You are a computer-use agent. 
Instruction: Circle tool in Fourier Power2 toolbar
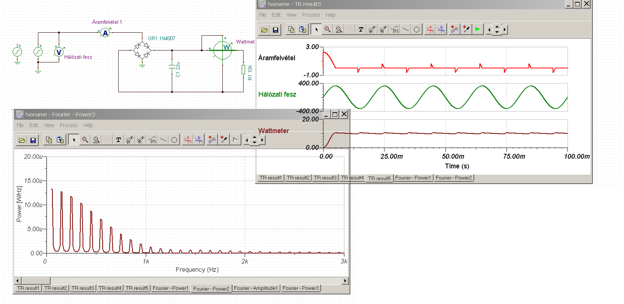coord(174,140)
